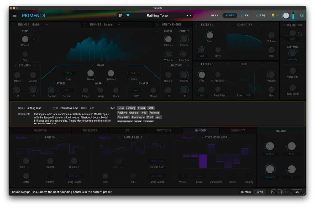Open settings with the gear icon
The height and width of the screenshot is (207, 315).
tap(302, 15)
